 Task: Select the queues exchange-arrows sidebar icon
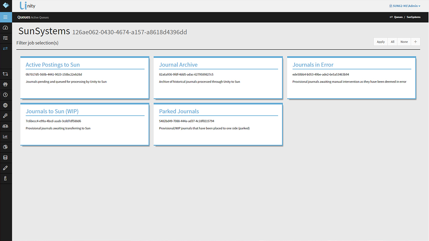(x=6, y=48)
